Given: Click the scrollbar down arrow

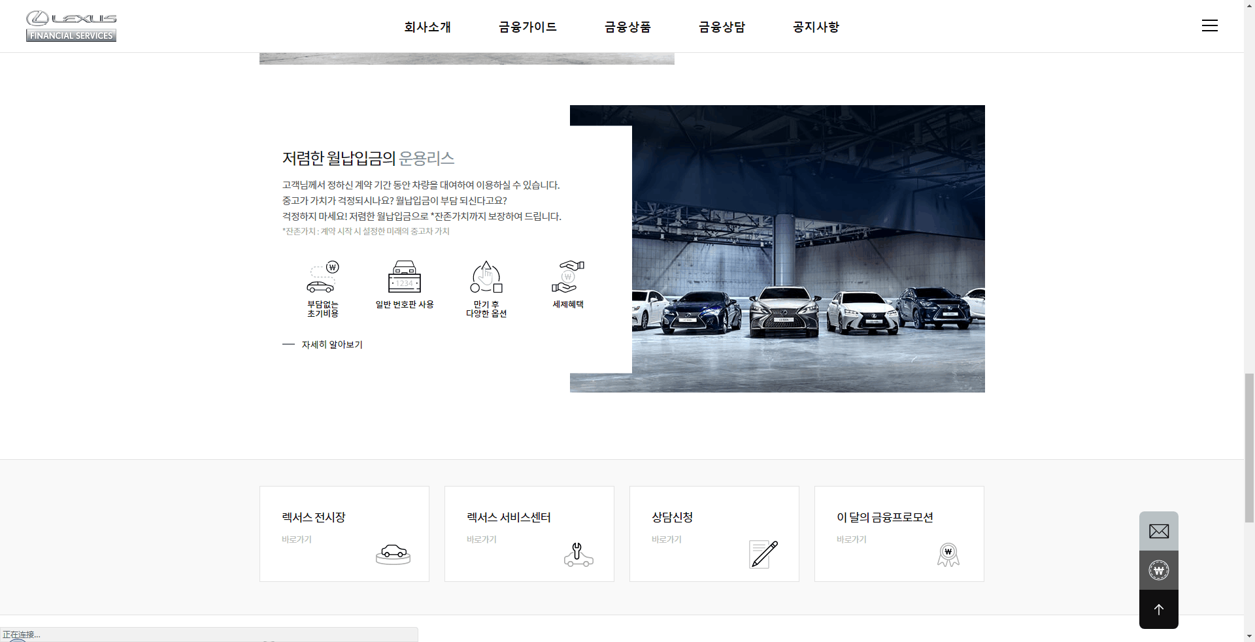Looking at the screenshot, I should tap(1249, 636).
